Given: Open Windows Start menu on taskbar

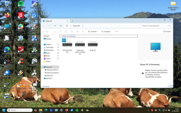Looking at the screenshot, I should (x=4, y=110).
